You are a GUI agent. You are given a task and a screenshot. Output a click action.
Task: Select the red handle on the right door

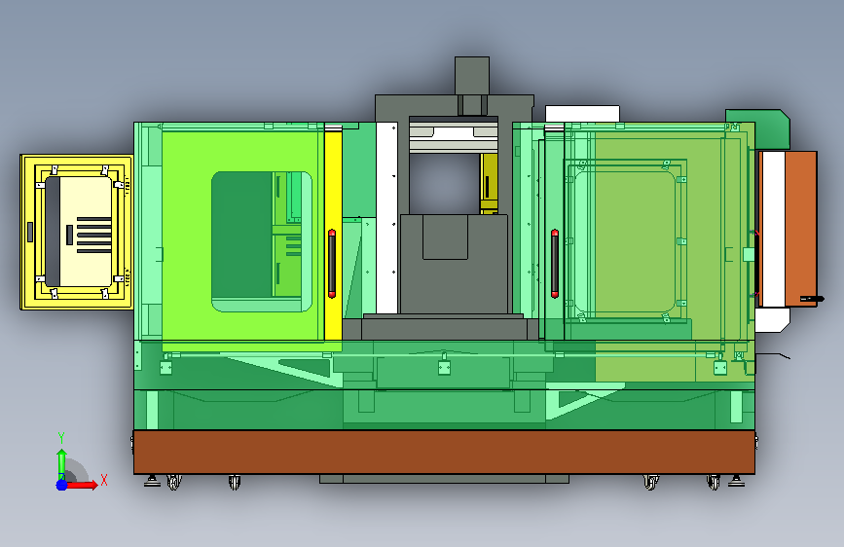555,263
